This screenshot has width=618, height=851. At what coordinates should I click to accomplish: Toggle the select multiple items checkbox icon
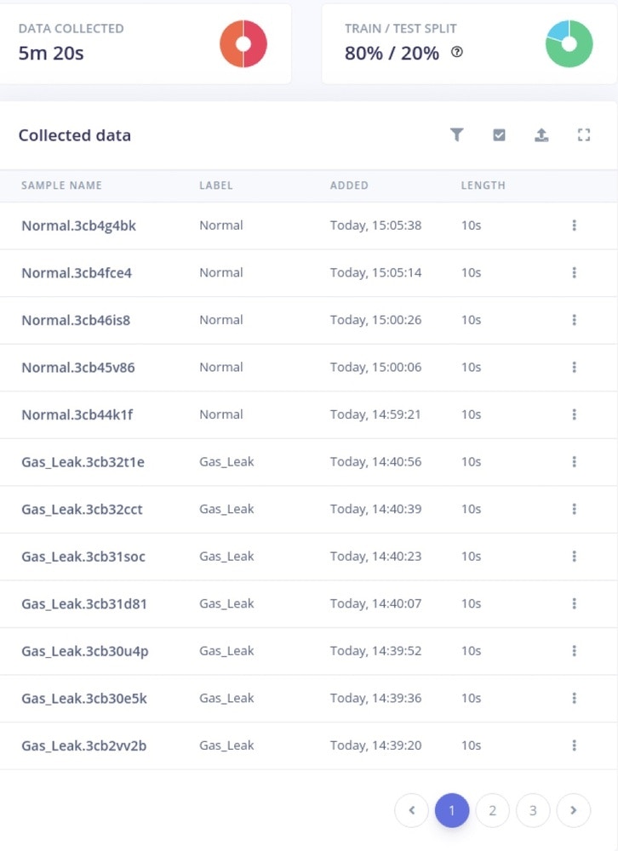[x=499, y=134]
